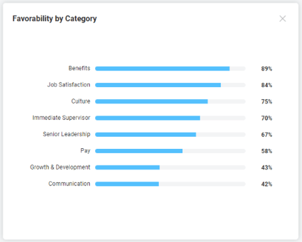Viewport: 302px width, 242px height.
Task: Select the Growth & Development label
Action: (x=60, y=167)
